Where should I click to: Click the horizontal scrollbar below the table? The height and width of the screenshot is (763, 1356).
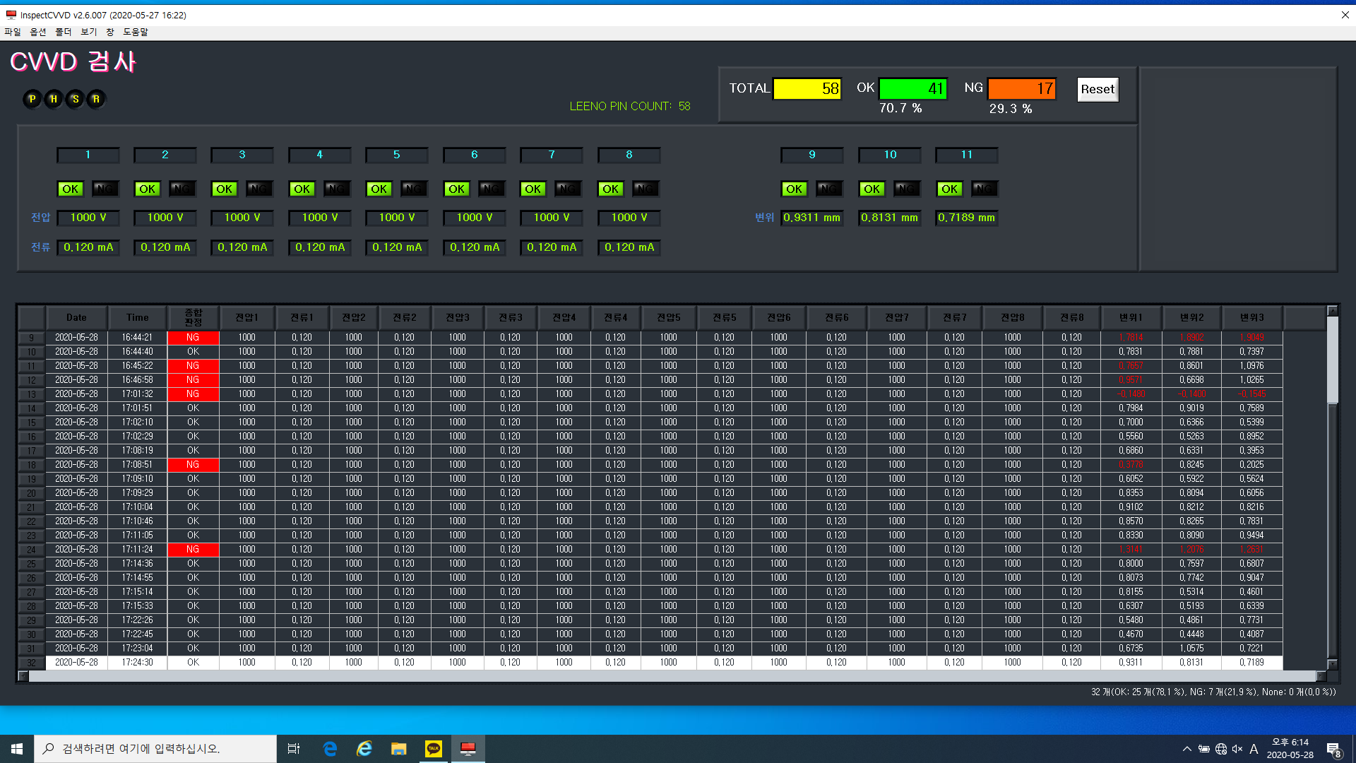(x=671, y=676)
